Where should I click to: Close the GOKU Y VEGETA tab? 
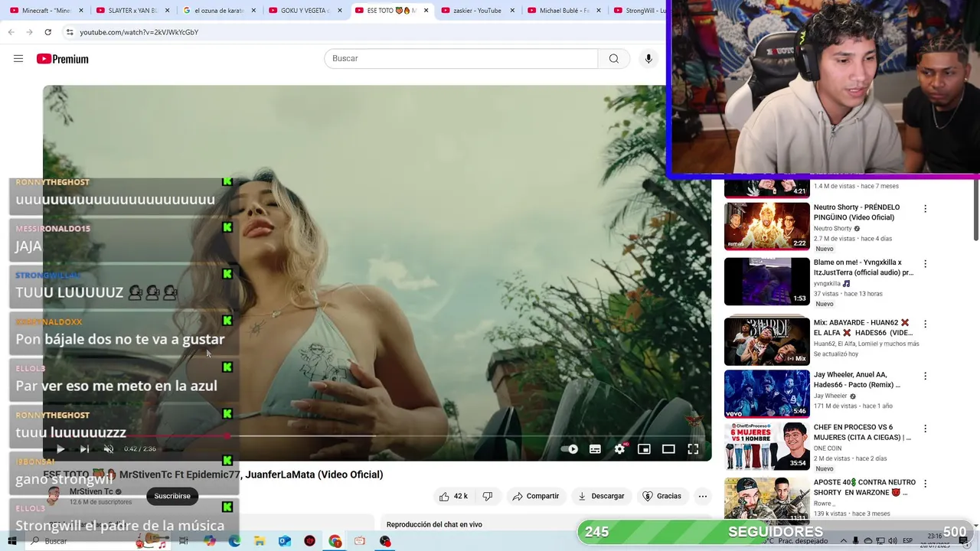[x=340, y=11]
